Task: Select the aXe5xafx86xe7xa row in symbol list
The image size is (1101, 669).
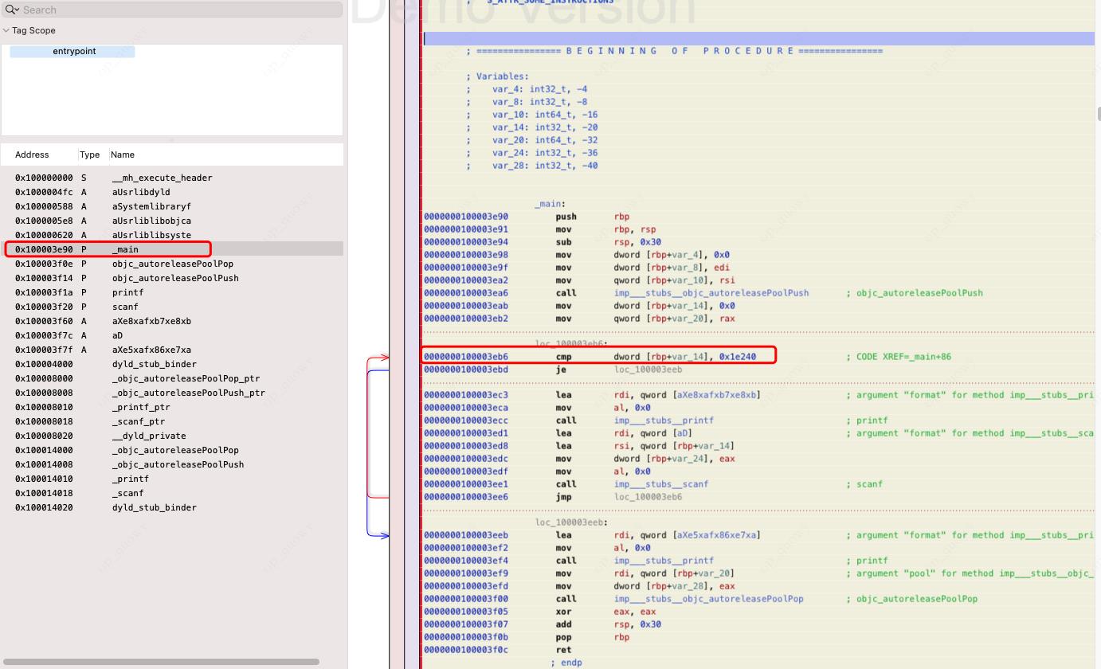Action: click(172, 350)
